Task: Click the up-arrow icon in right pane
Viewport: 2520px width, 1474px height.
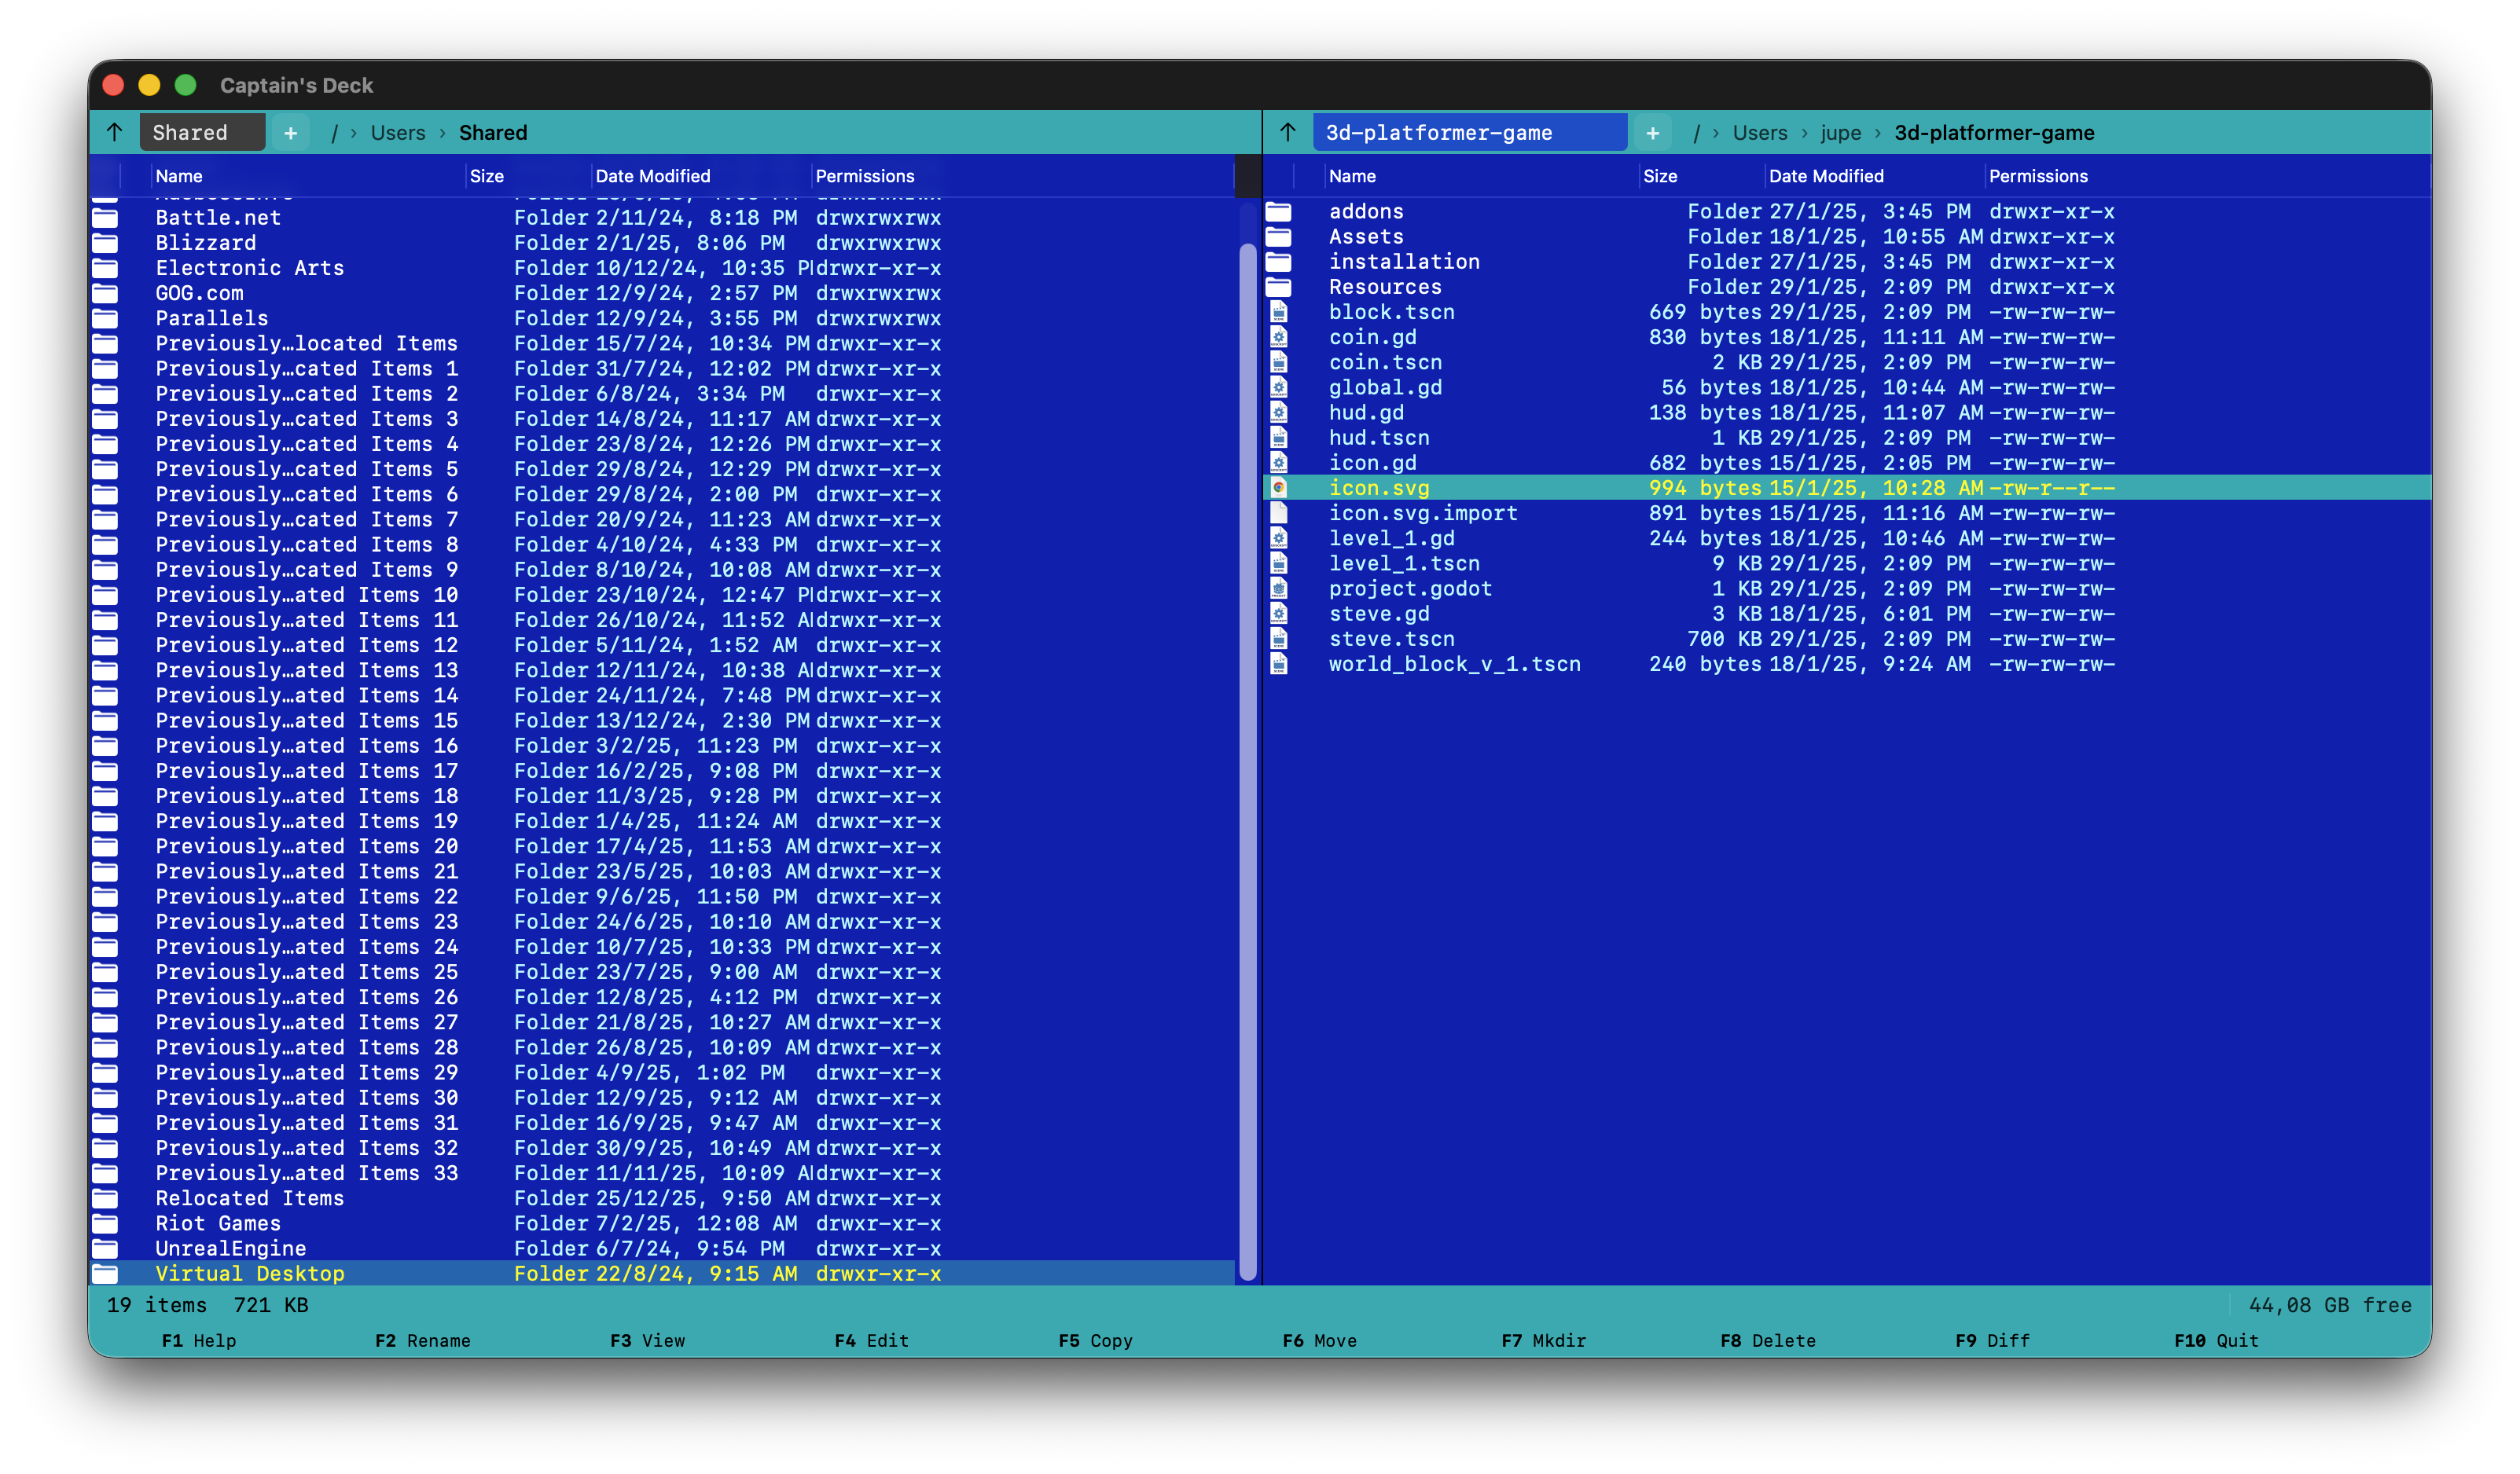Action: pyautogui.click(x=1288, y=132)
